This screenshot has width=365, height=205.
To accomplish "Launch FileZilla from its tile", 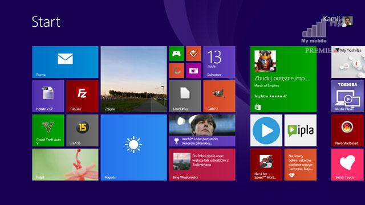I will (82, 96).
